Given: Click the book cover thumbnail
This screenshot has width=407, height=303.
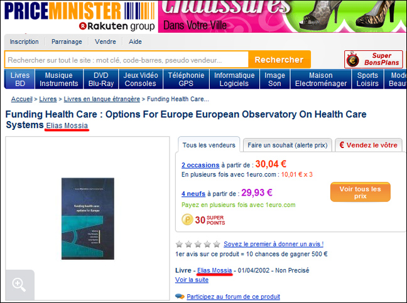Looking at the screenshot, I should click(x=88, y=218).
